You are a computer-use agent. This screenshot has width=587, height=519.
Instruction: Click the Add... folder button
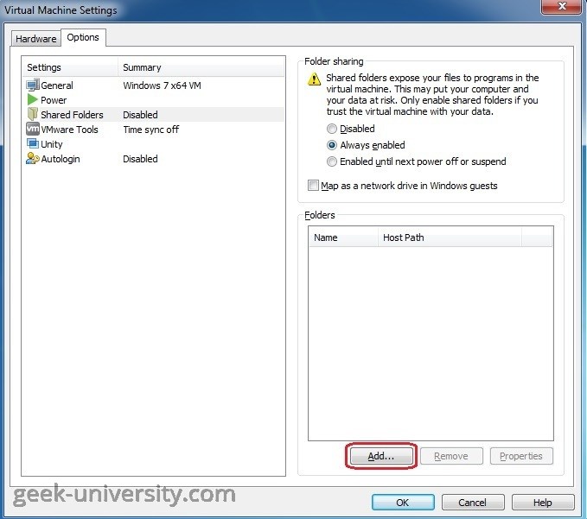381,456
